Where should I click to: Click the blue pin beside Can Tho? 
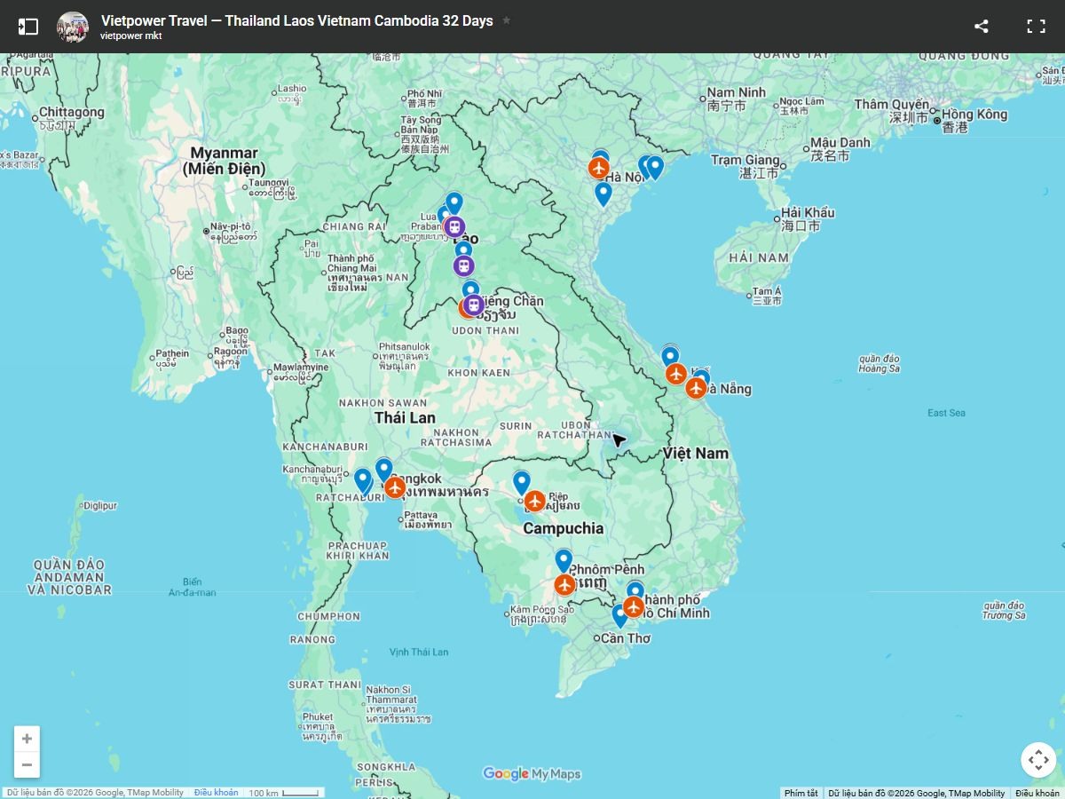click(x=620, y=616)
